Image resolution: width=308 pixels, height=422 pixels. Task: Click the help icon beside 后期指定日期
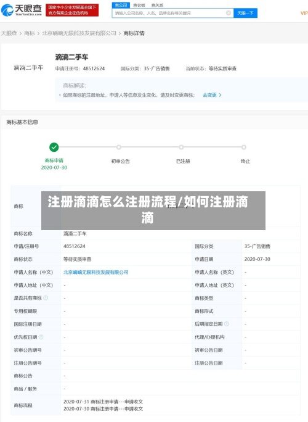point(227,324)
